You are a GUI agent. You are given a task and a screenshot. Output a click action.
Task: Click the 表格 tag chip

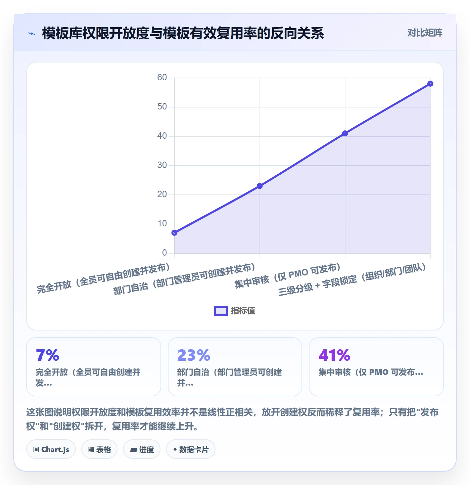point(99,449)
